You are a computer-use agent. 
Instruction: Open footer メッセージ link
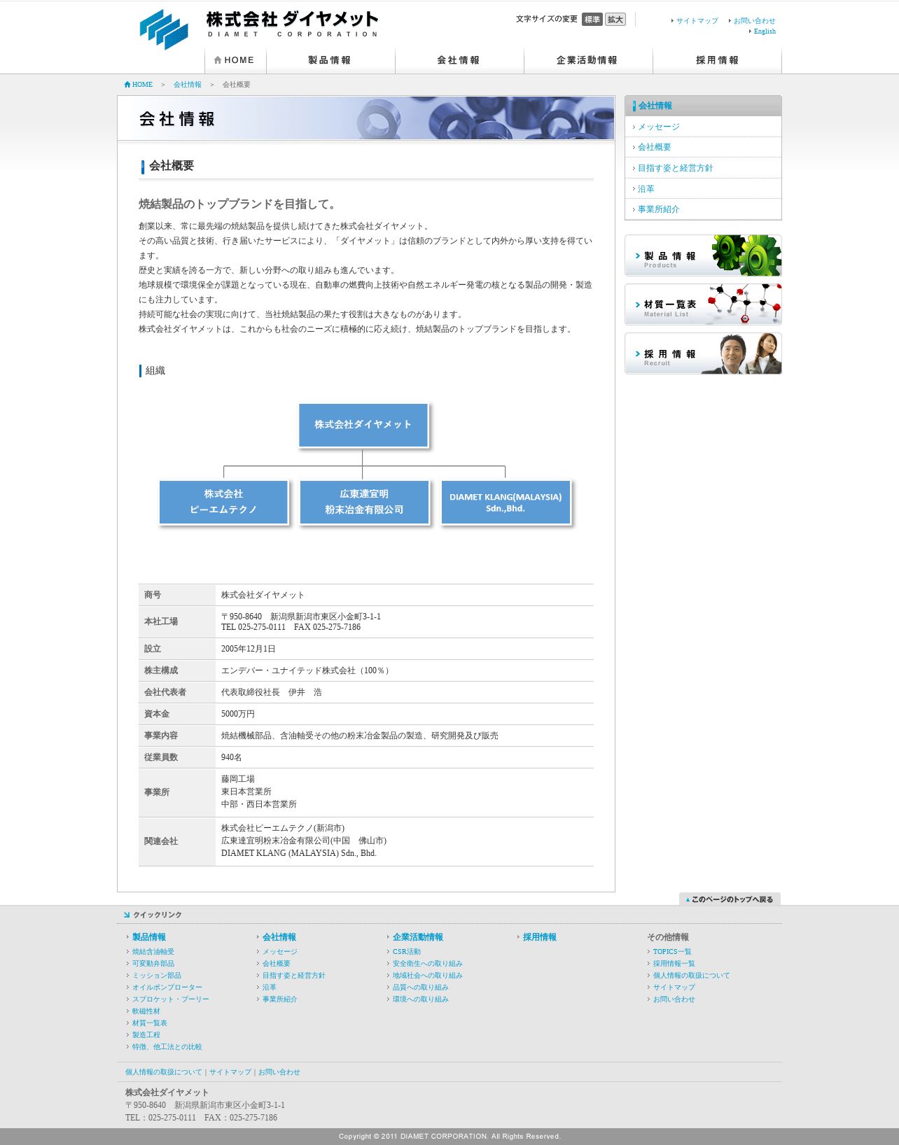pos(280,952)
